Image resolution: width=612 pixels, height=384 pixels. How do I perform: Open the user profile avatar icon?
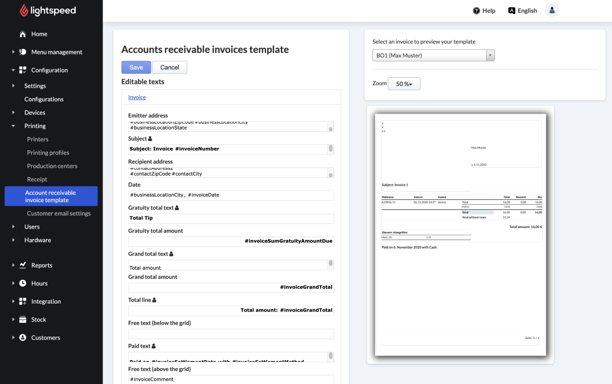[x=552, y=11]
